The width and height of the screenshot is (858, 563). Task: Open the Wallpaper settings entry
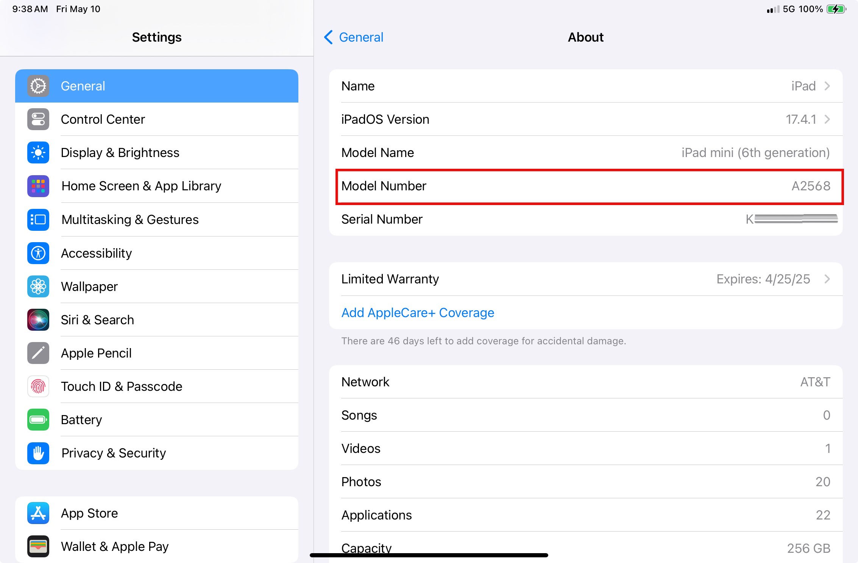(157, 286)
